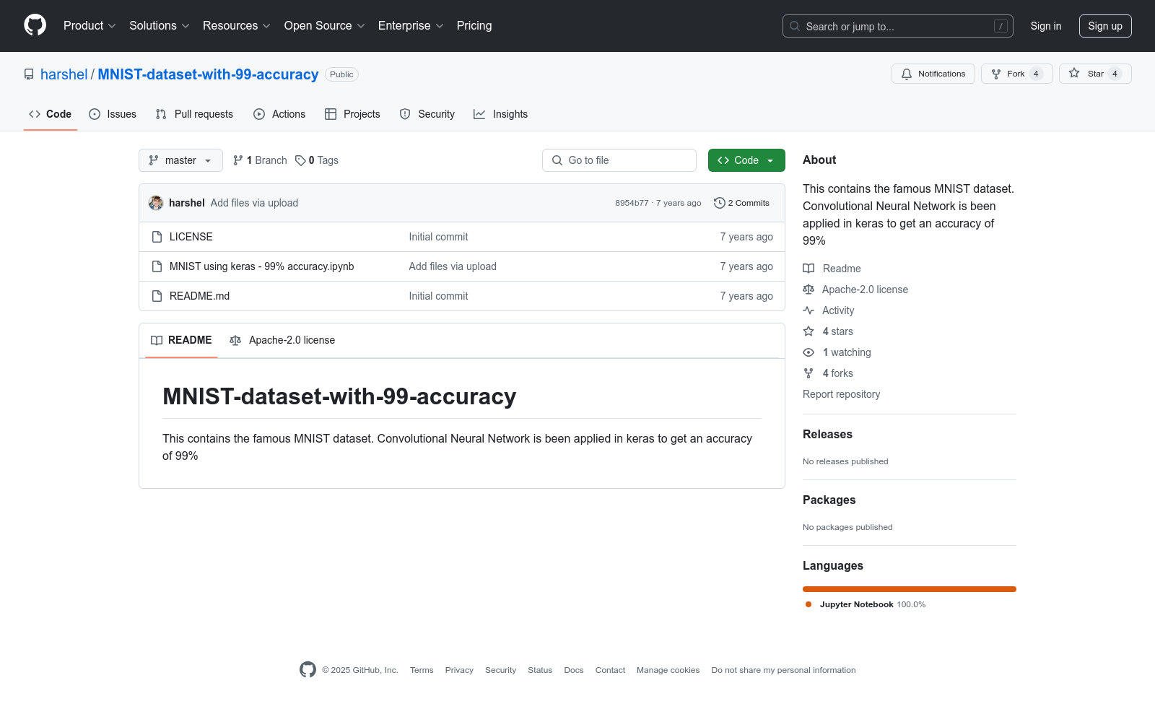Click the Terms footer link
The width and height of the screenshot is (1155, 722).
tap(422, 670)
